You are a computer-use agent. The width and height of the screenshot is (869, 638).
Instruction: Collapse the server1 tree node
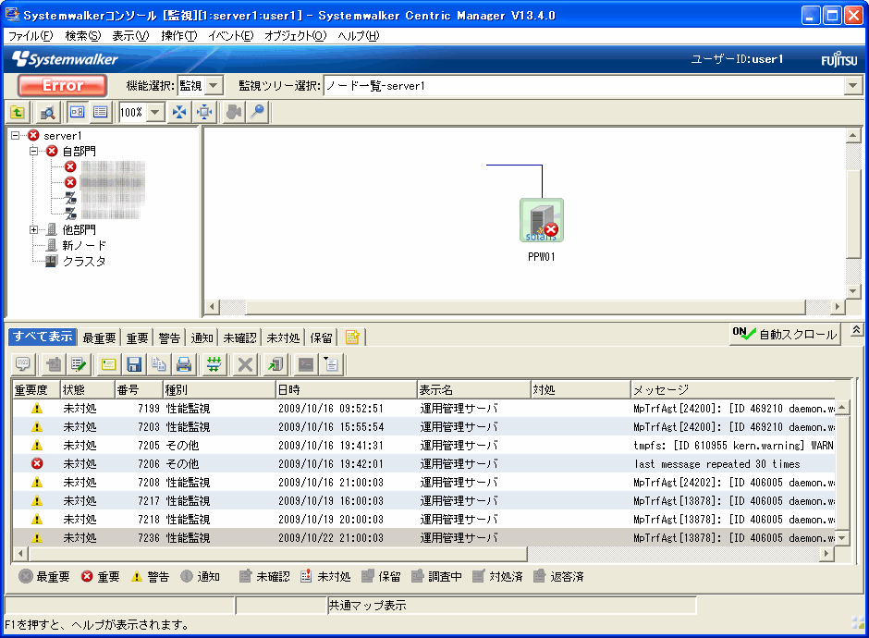coord(16,135)
